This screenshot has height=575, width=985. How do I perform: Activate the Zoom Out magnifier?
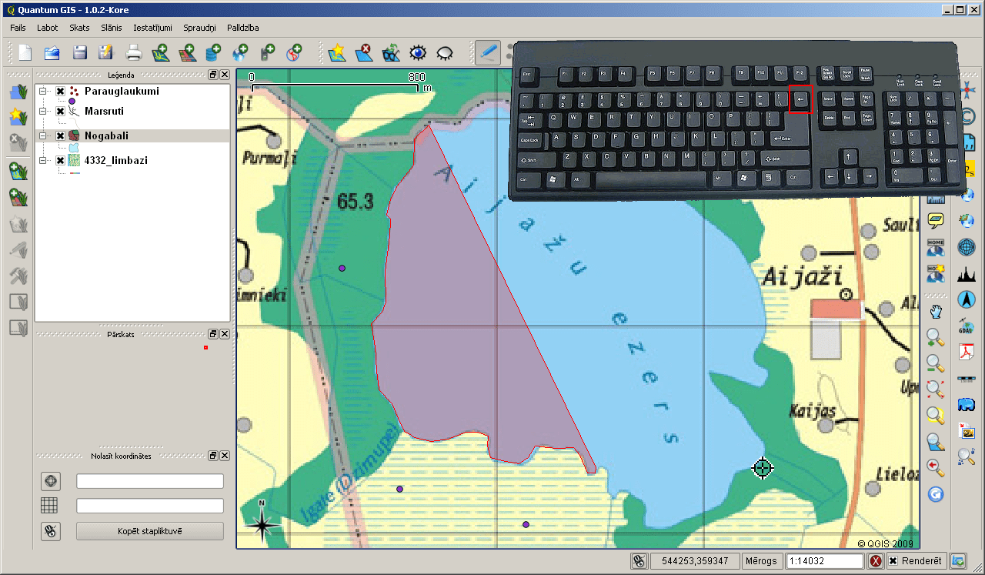point(936,363)
